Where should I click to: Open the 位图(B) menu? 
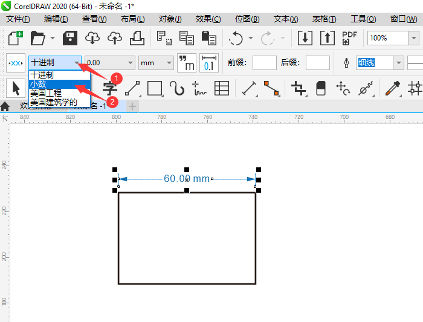247,19
